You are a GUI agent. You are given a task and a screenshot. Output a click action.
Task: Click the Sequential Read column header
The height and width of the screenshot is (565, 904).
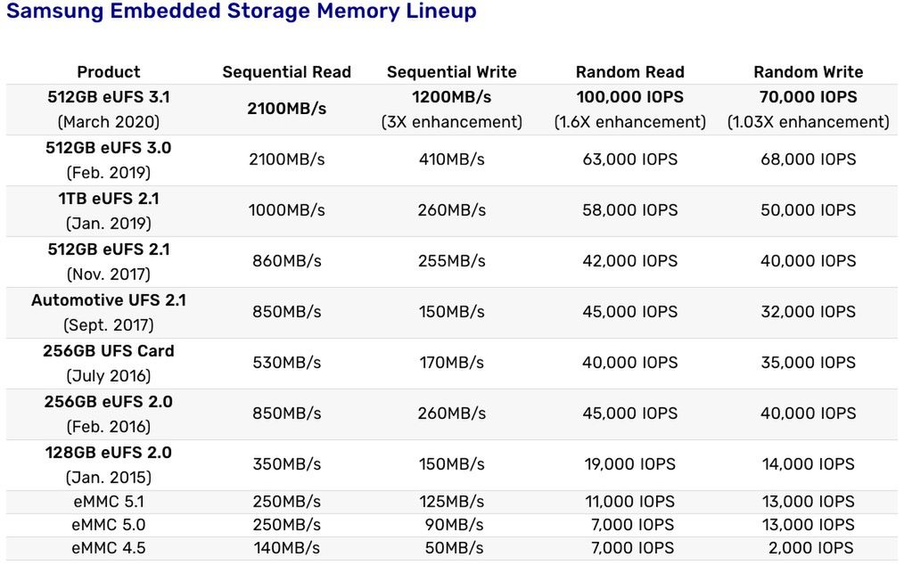[286, 72]
